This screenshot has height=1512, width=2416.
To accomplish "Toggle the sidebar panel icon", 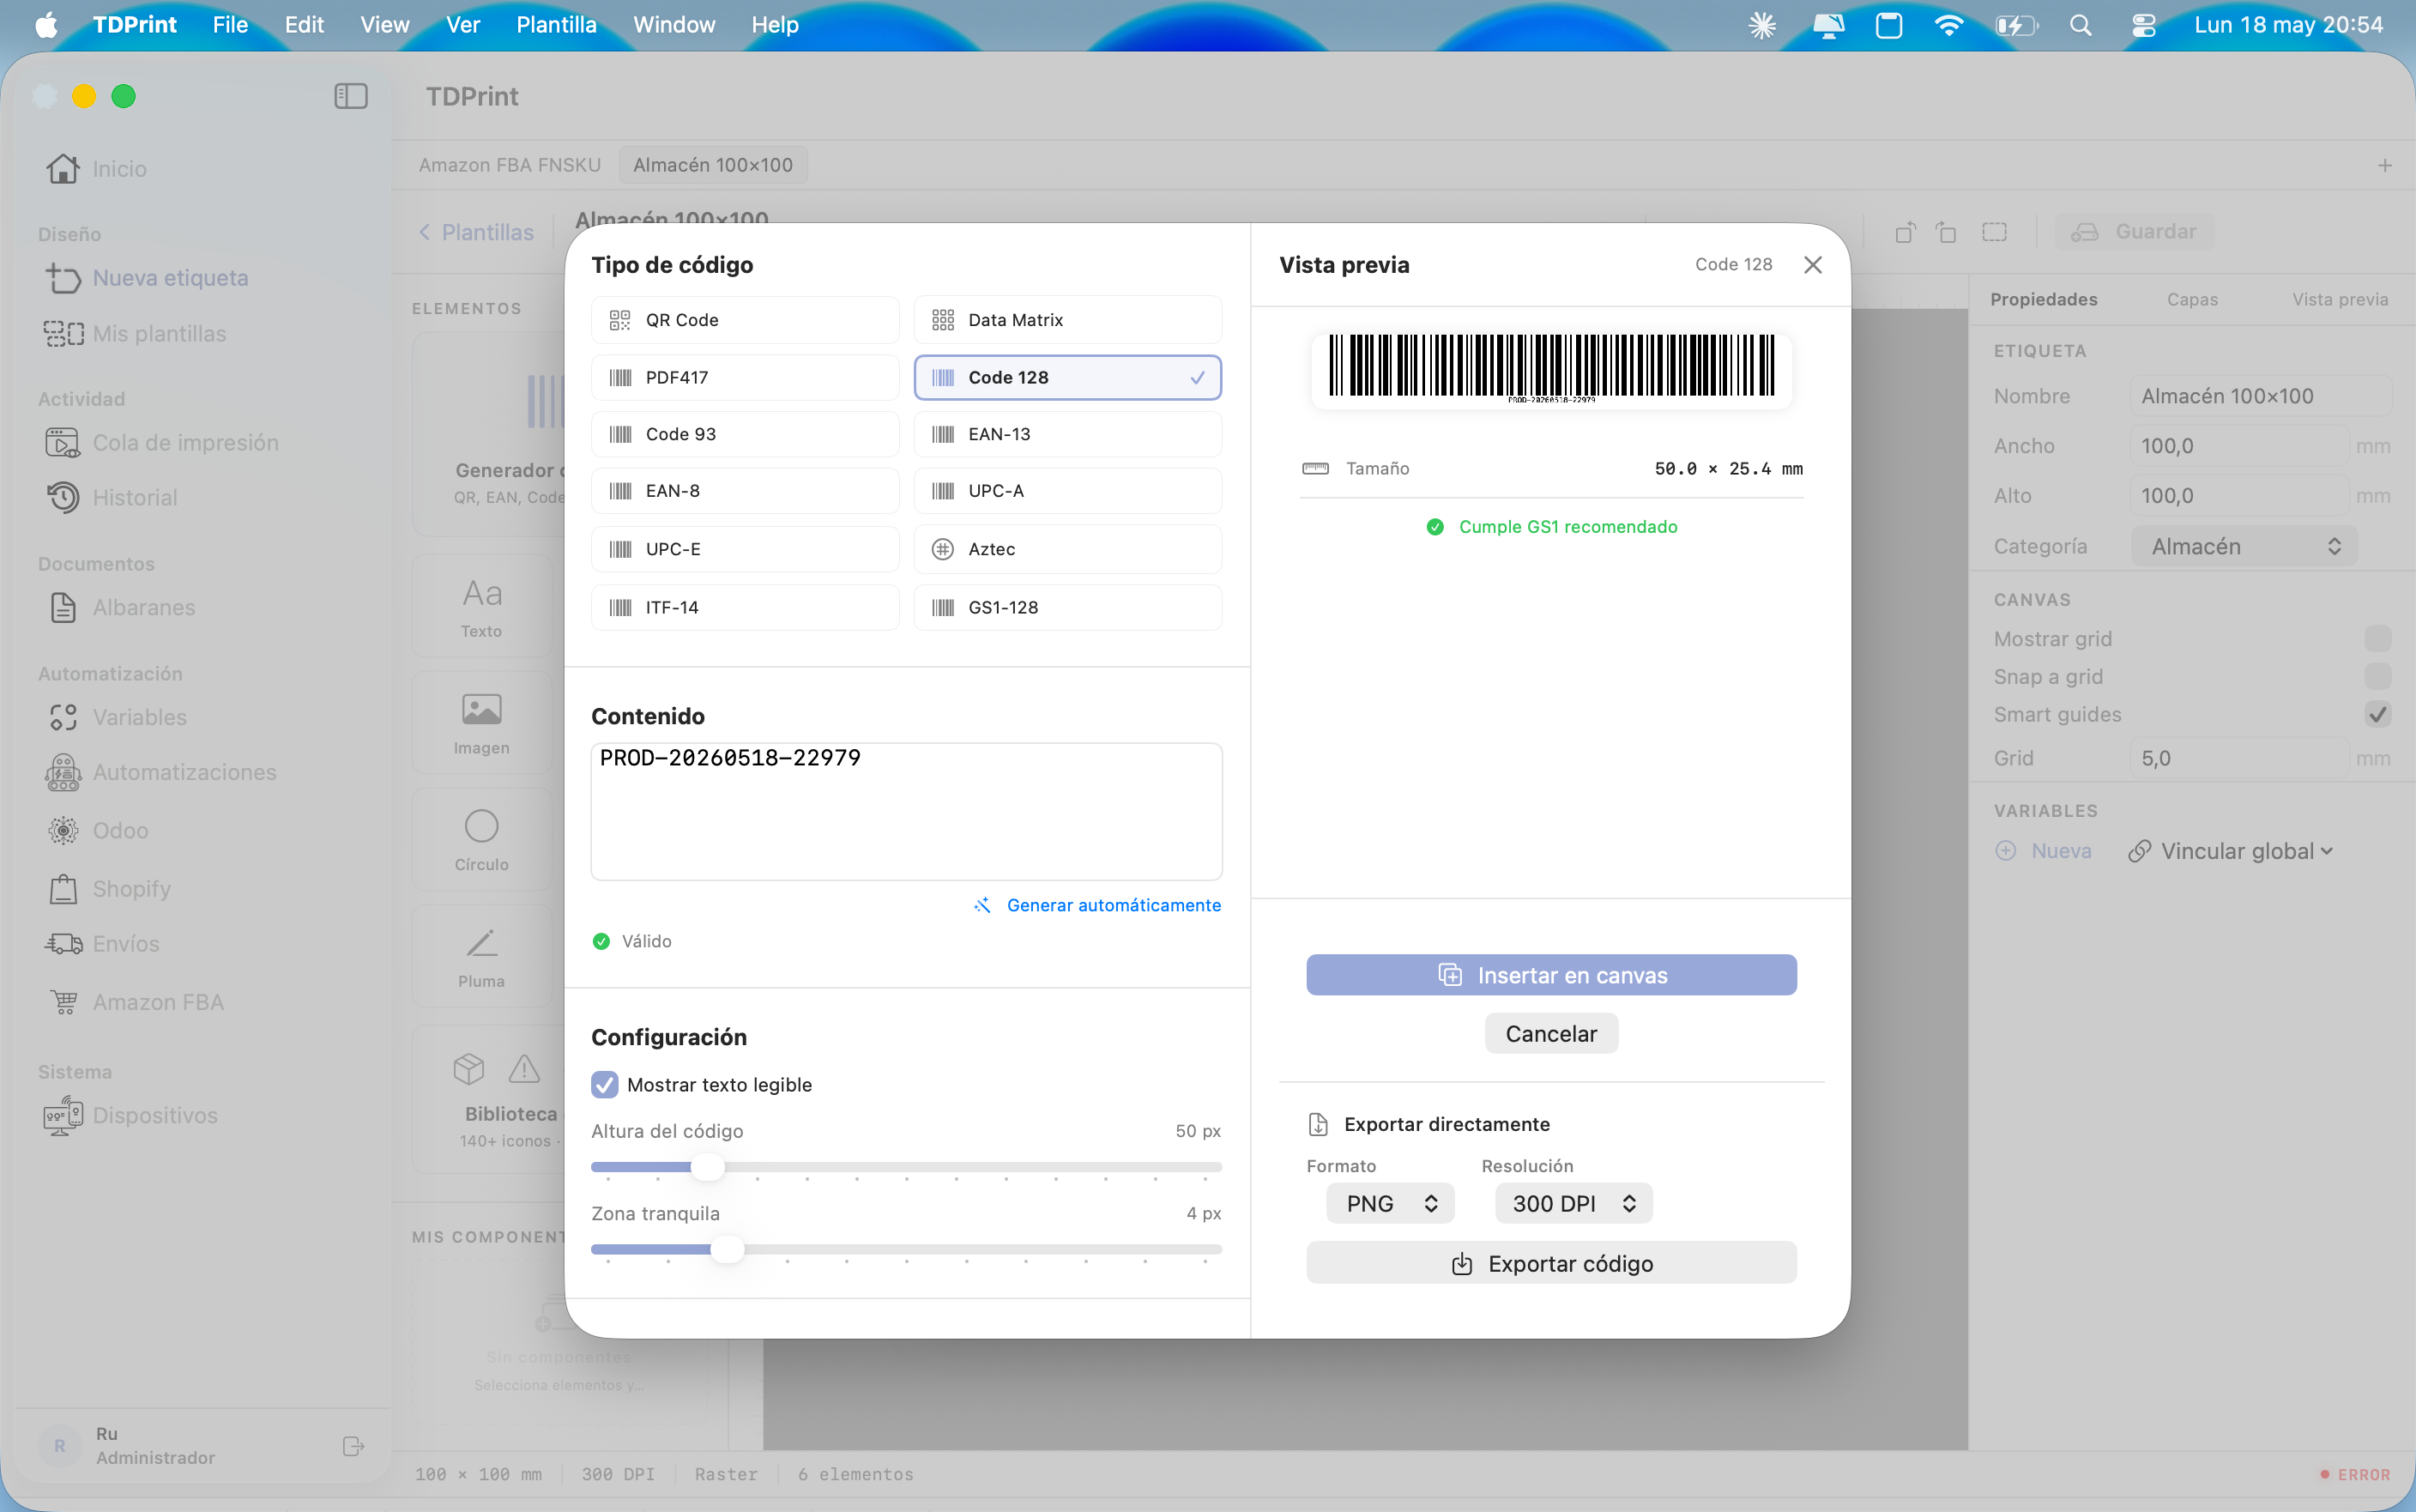I will click(350, 96).
